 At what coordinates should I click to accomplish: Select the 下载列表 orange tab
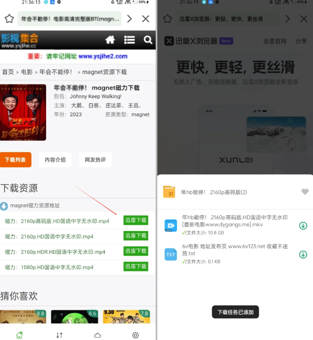(x=16, y=160)
